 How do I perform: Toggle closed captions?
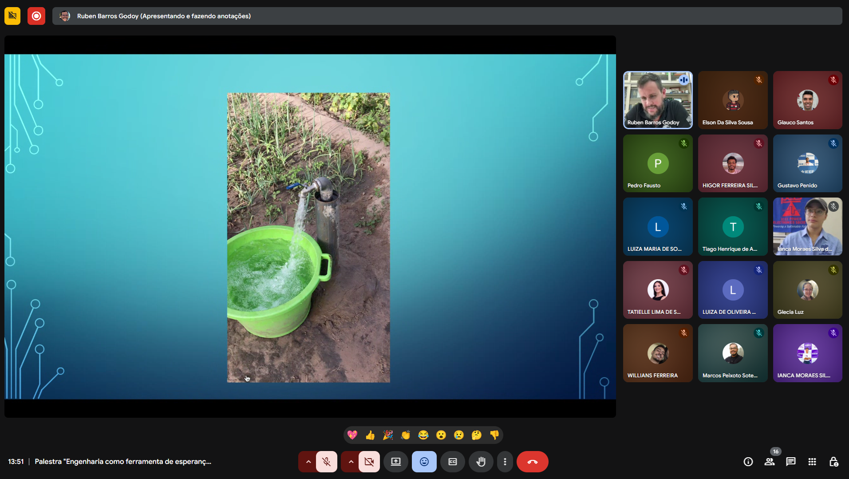pyautogui.click(x=452, y=462)
